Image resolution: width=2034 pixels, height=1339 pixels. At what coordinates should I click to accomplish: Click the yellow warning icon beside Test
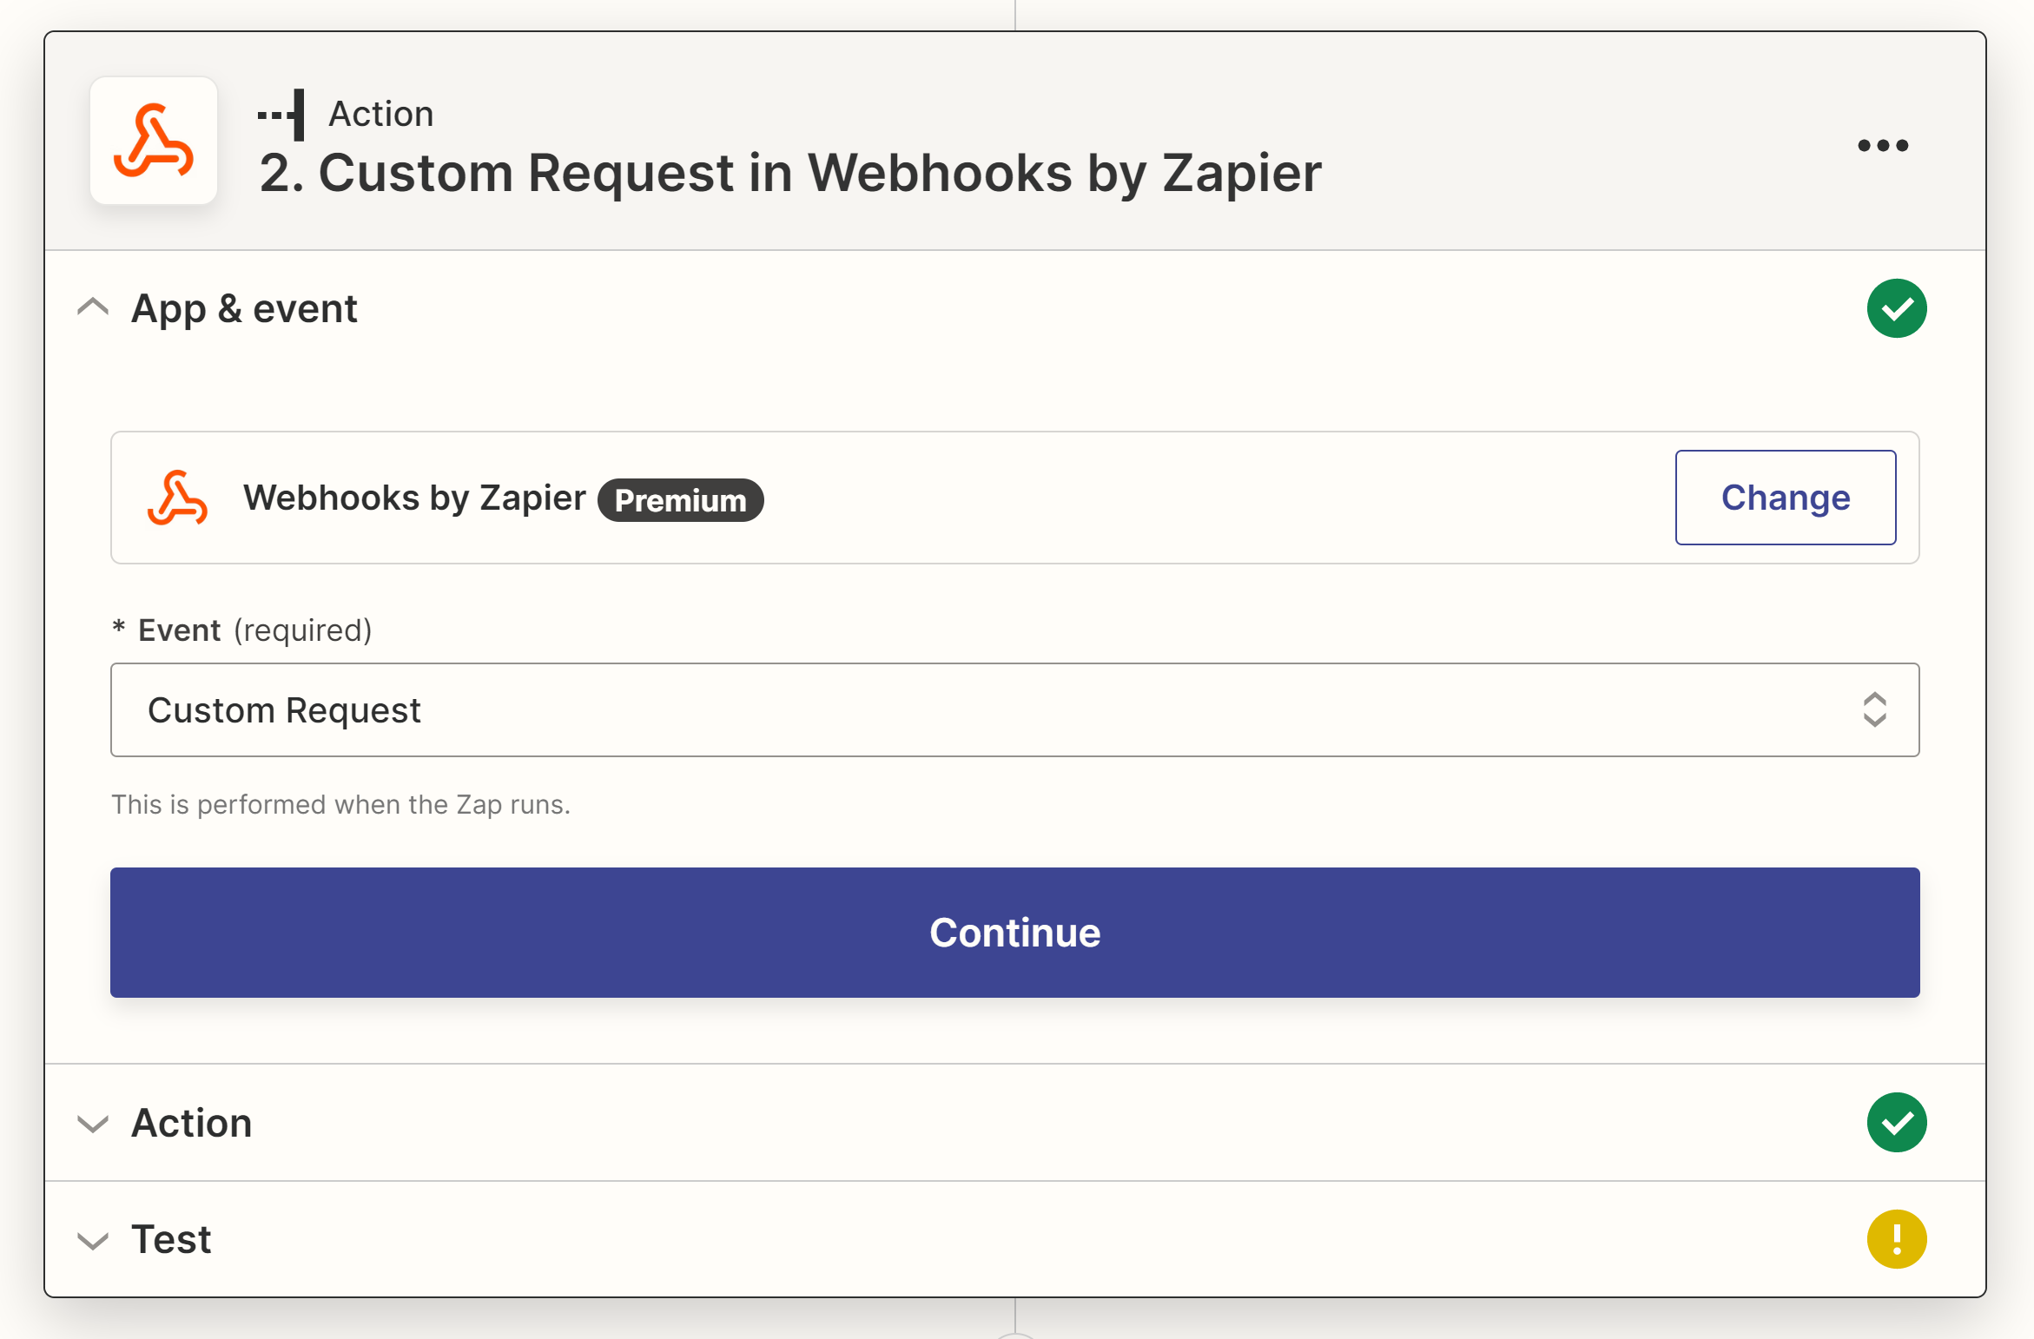[x=1897, y=1239]
